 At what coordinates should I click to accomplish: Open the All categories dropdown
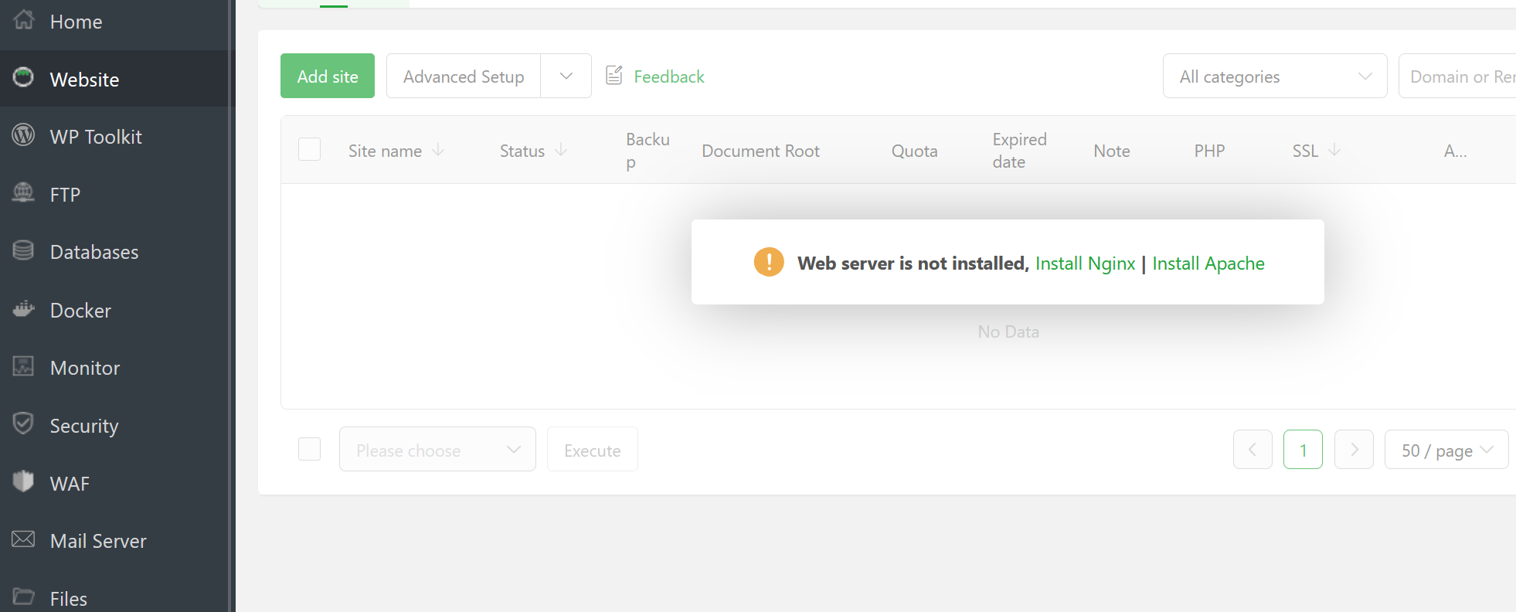[x=1275, y=76]
